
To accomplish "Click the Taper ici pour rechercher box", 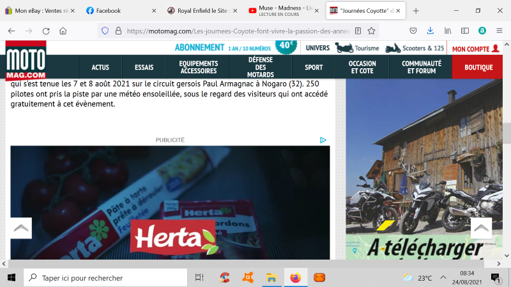I will tap(105, 277).
